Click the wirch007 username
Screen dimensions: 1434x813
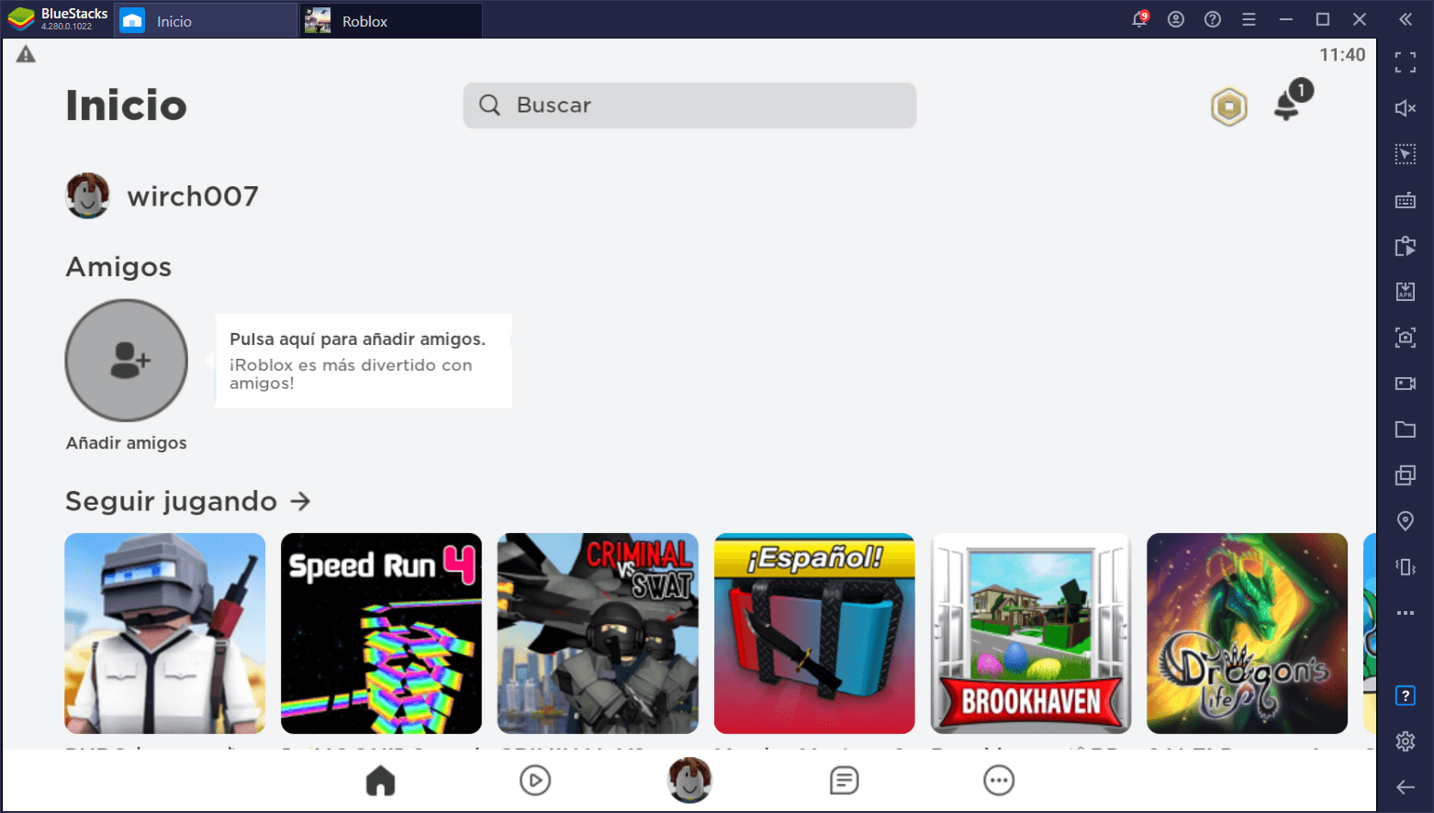(193, 196)
